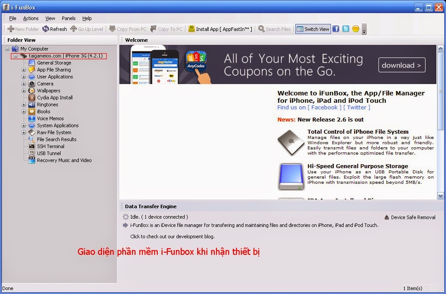The width and height of the screenshot is (446, 294).
Task: Expand the System Applications node
Action: click(x=24, y=126)
